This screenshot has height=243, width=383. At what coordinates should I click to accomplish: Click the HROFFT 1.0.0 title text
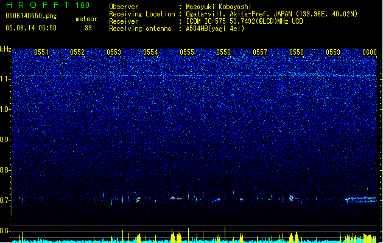point(47,5)
